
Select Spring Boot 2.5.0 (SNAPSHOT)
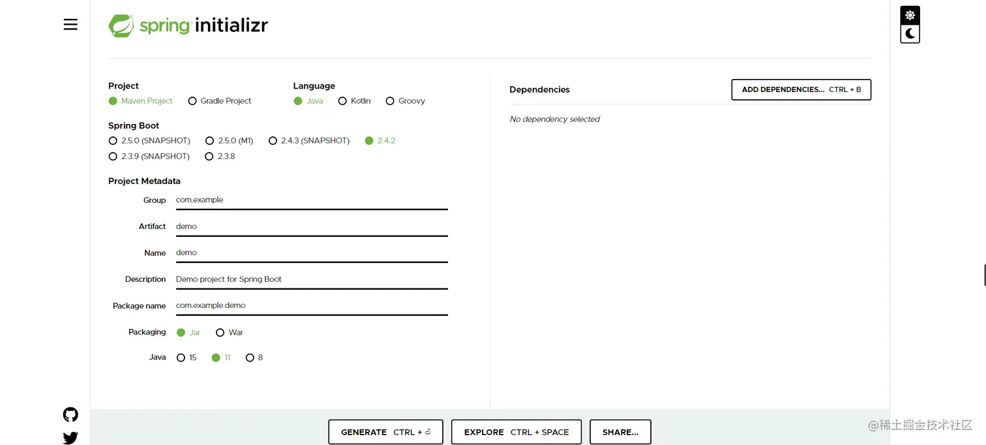[149, 141]
